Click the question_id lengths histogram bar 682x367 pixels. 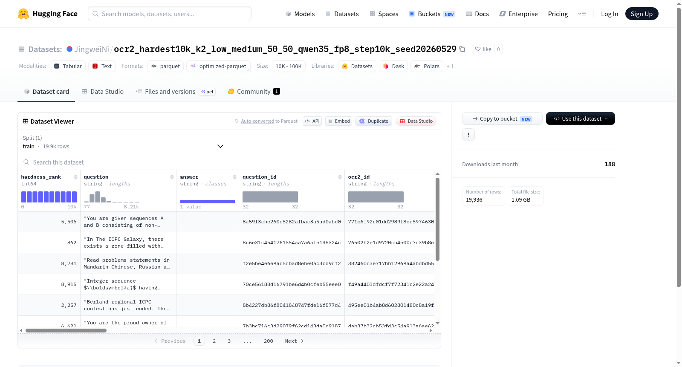coord(270,197)
